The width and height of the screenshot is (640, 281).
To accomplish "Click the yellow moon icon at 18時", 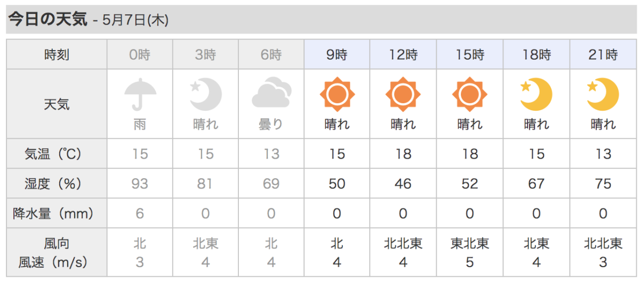I will [536, 94].
